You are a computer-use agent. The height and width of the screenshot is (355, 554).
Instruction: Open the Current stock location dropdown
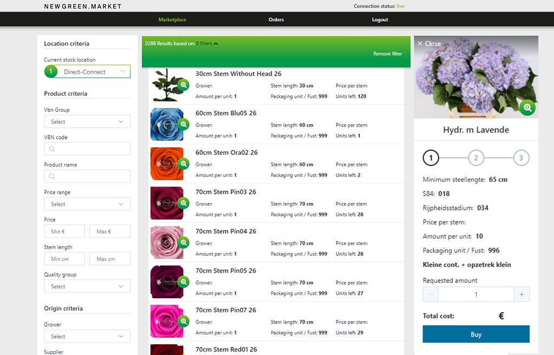(87, 71)
